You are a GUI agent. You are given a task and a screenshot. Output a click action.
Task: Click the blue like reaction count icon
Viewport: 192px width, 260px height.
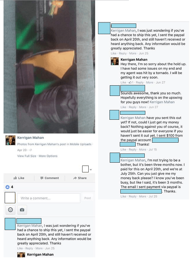pos(7,187)
